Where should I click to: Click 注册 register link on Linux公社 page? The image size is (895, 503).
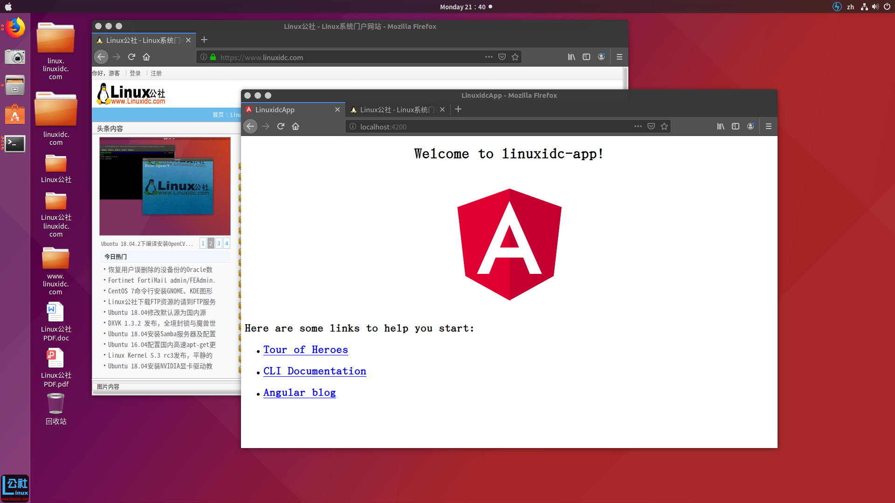(156, 73)
